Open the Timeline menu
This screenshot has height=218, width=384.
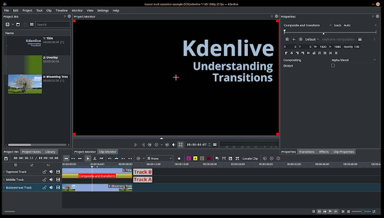[61, 11]
